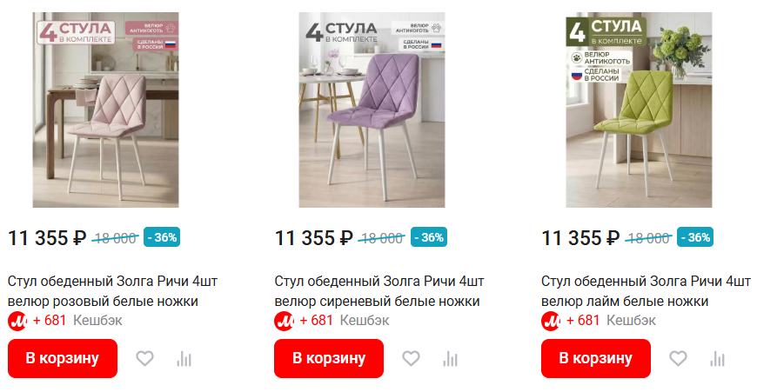This screenshot has height=392, width=757.
Task: View the pink chair product photo
Action: click(x=106, y=110)
